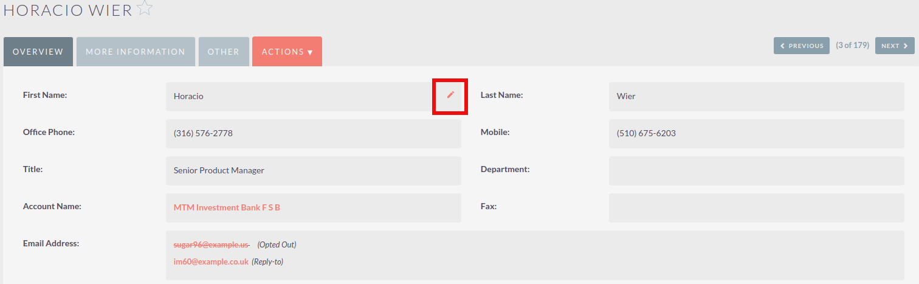Select the Other tab
This screenshot has width=919, height=284.
224,52
